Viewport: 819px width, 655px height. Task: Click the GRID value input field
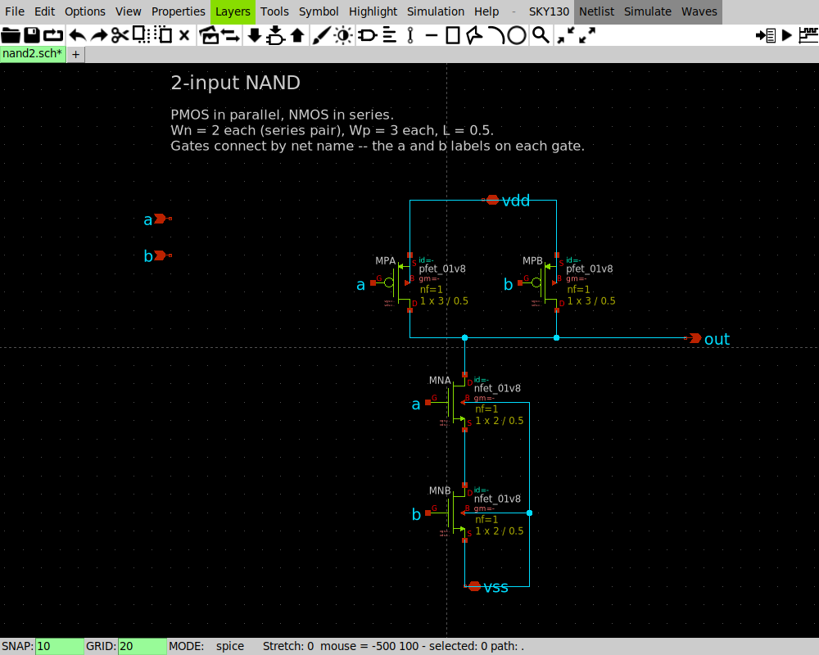tap(142, 646)
